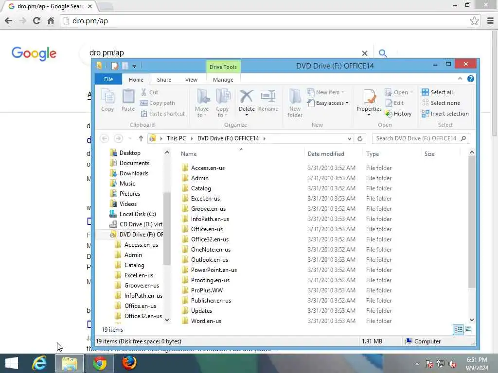Launch Firefox from the taskbar
This screenshot has width=498, height=373.
(x=129, y=363)
